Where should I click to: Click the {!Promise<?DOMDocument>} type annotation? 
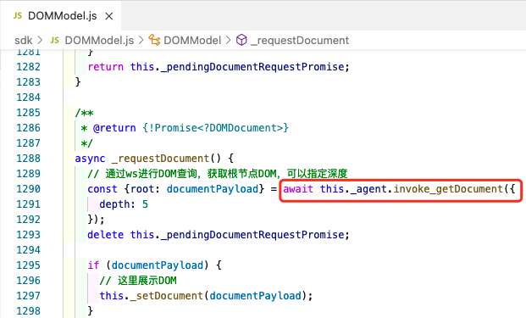[x=215, y=128]
